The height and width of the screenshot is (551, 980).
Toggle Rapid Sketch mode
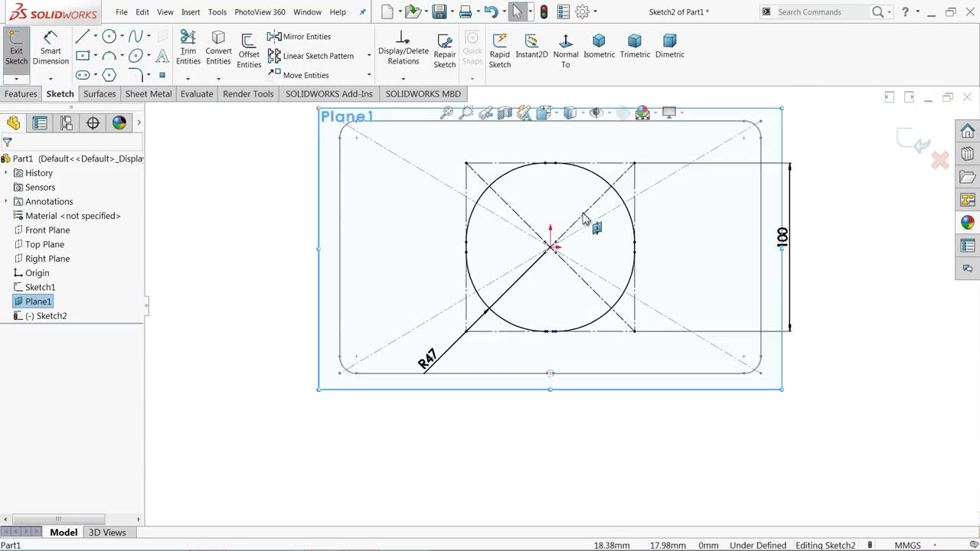500,51
